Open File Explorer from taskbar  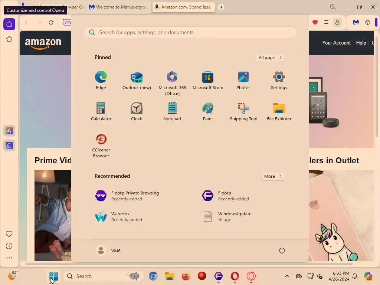pos(169,276)
